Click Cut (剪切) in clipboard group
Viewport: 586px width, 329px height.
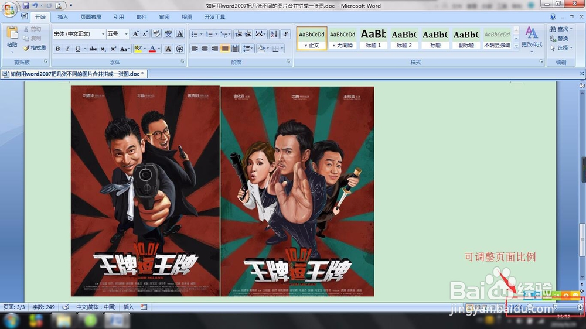(x=32, y=29)
